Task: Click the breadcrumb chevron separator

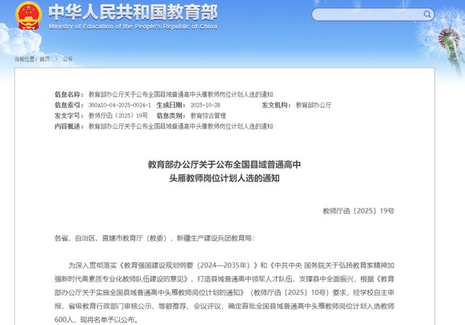Action: click(56, 59)
